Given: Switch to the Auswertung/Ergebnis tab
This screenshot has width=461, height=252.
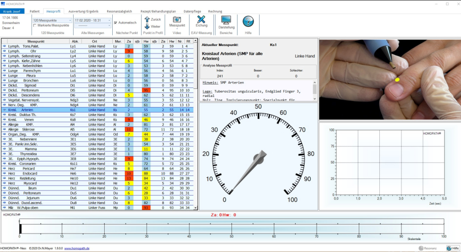Looking at the screenshot, I should point(83,11).
